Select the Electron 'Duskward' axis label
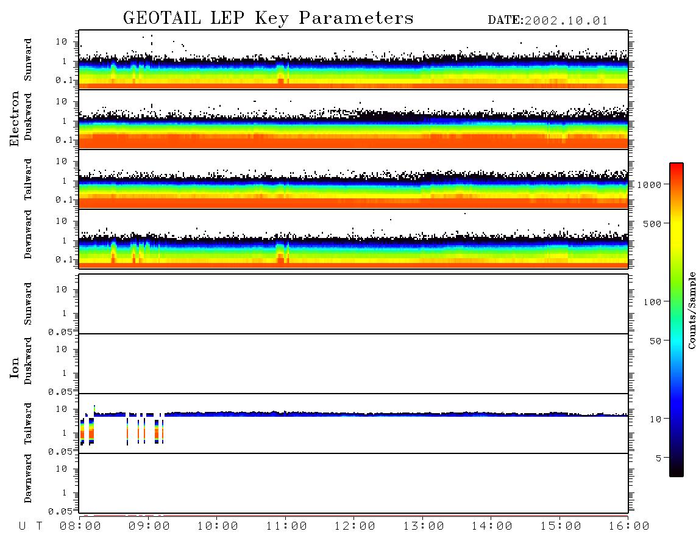 coord(28,117)
